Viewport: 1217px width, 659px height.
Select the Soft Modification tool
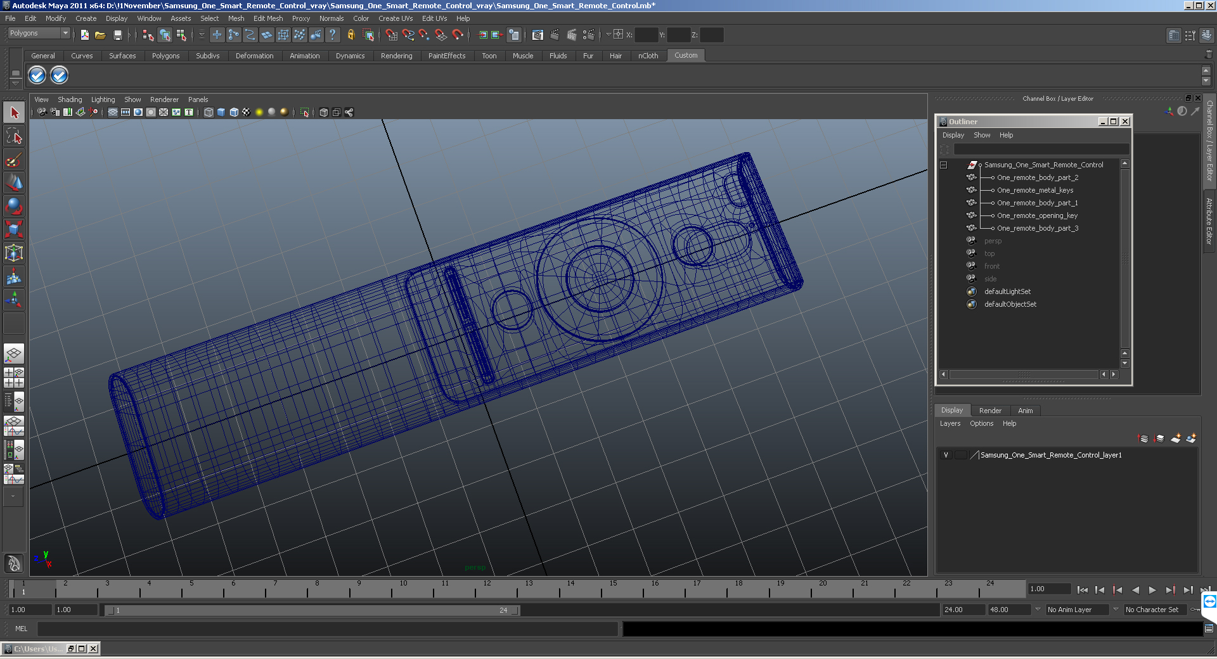(14, 276)
